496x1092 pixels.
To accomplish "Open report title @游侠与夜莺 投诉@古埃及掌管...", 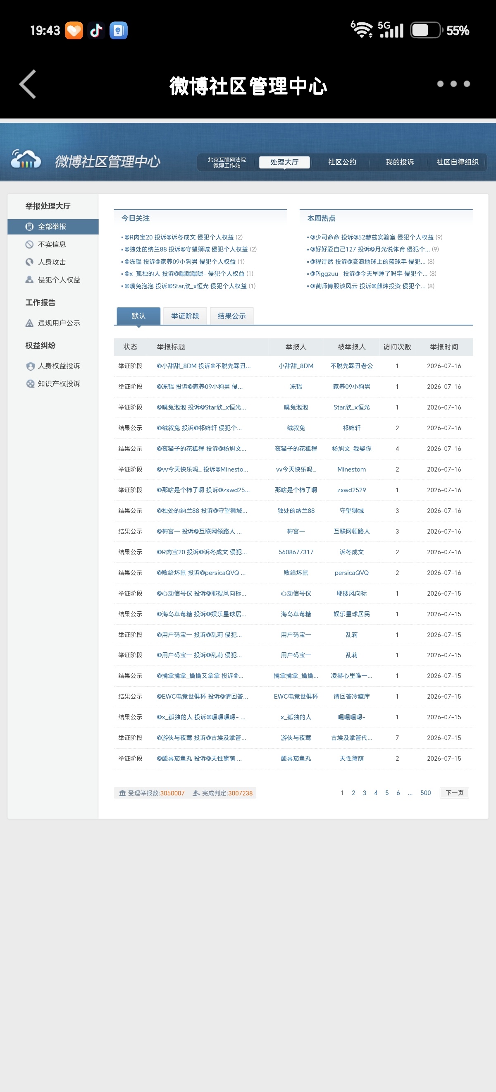I will tap(201, 738).
